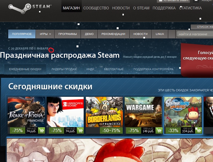This screenshot has height=162, width=213.
Task: Open Wargame European Escalation thumbnail
Action: [143, 112]
